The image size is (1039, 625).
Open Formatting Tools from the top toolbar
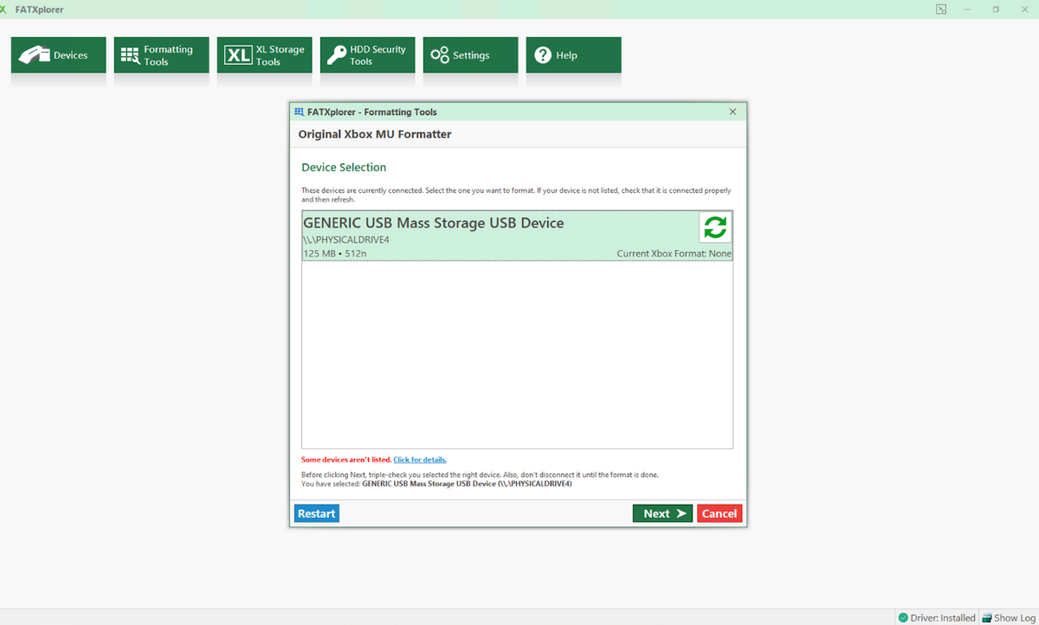tap(161, 55)
